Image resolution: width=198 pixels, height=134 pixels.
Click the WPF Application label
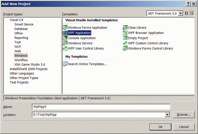pyautogui.click(x=79, y=33)
